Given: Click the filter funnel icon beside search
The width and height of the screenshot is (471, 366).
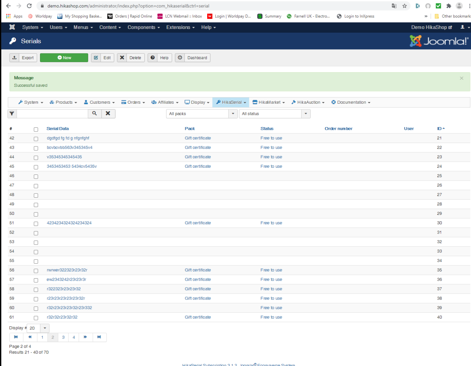Looking at the screenshot, I should [x=12, y=114].
